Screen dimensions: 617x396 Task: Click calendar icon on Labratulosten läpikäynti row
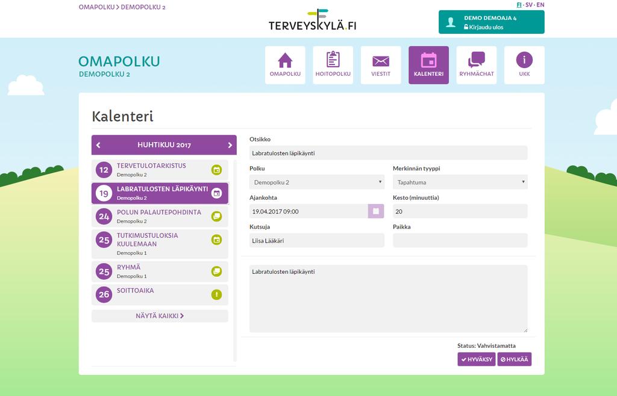point(216,193)
